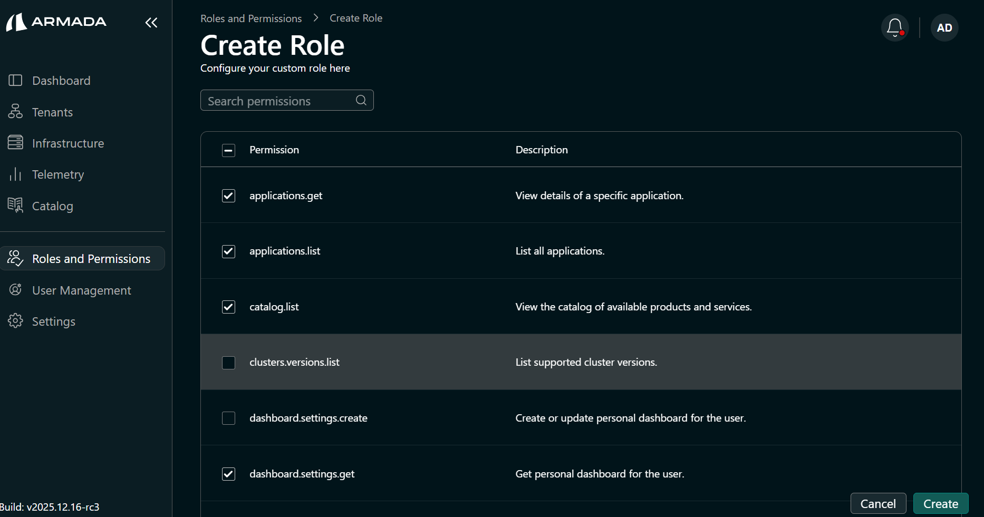Image resolution: width=984 pixels, height=517 pixels.
Task: Check the dashboard.settings.create permission
Action: click(x=228, y=418)
